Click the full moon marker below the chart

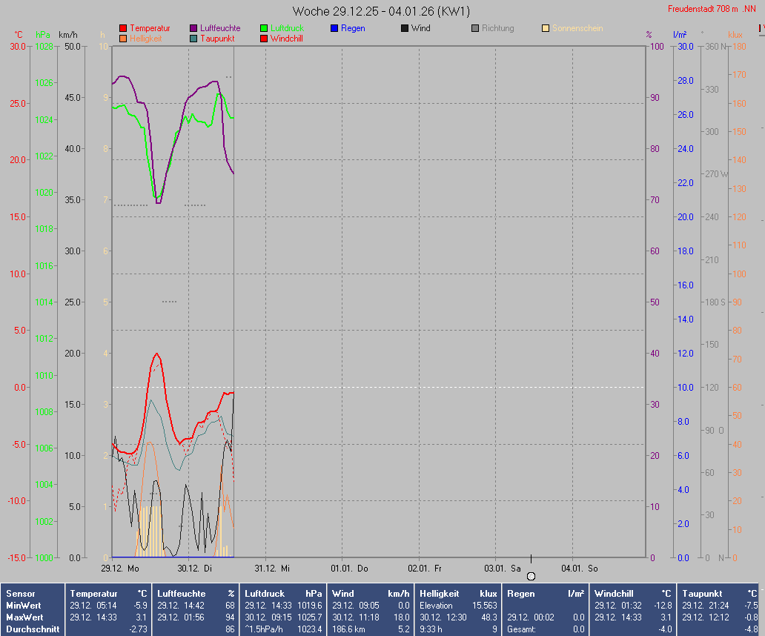coord(531,576)
